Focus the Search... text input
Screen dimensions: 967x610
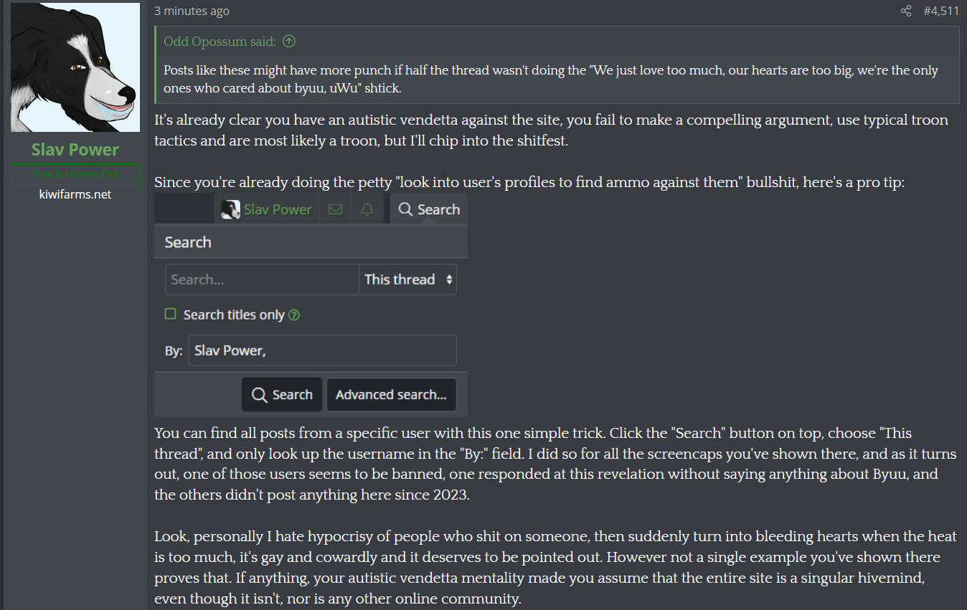(x=261, y=280)
